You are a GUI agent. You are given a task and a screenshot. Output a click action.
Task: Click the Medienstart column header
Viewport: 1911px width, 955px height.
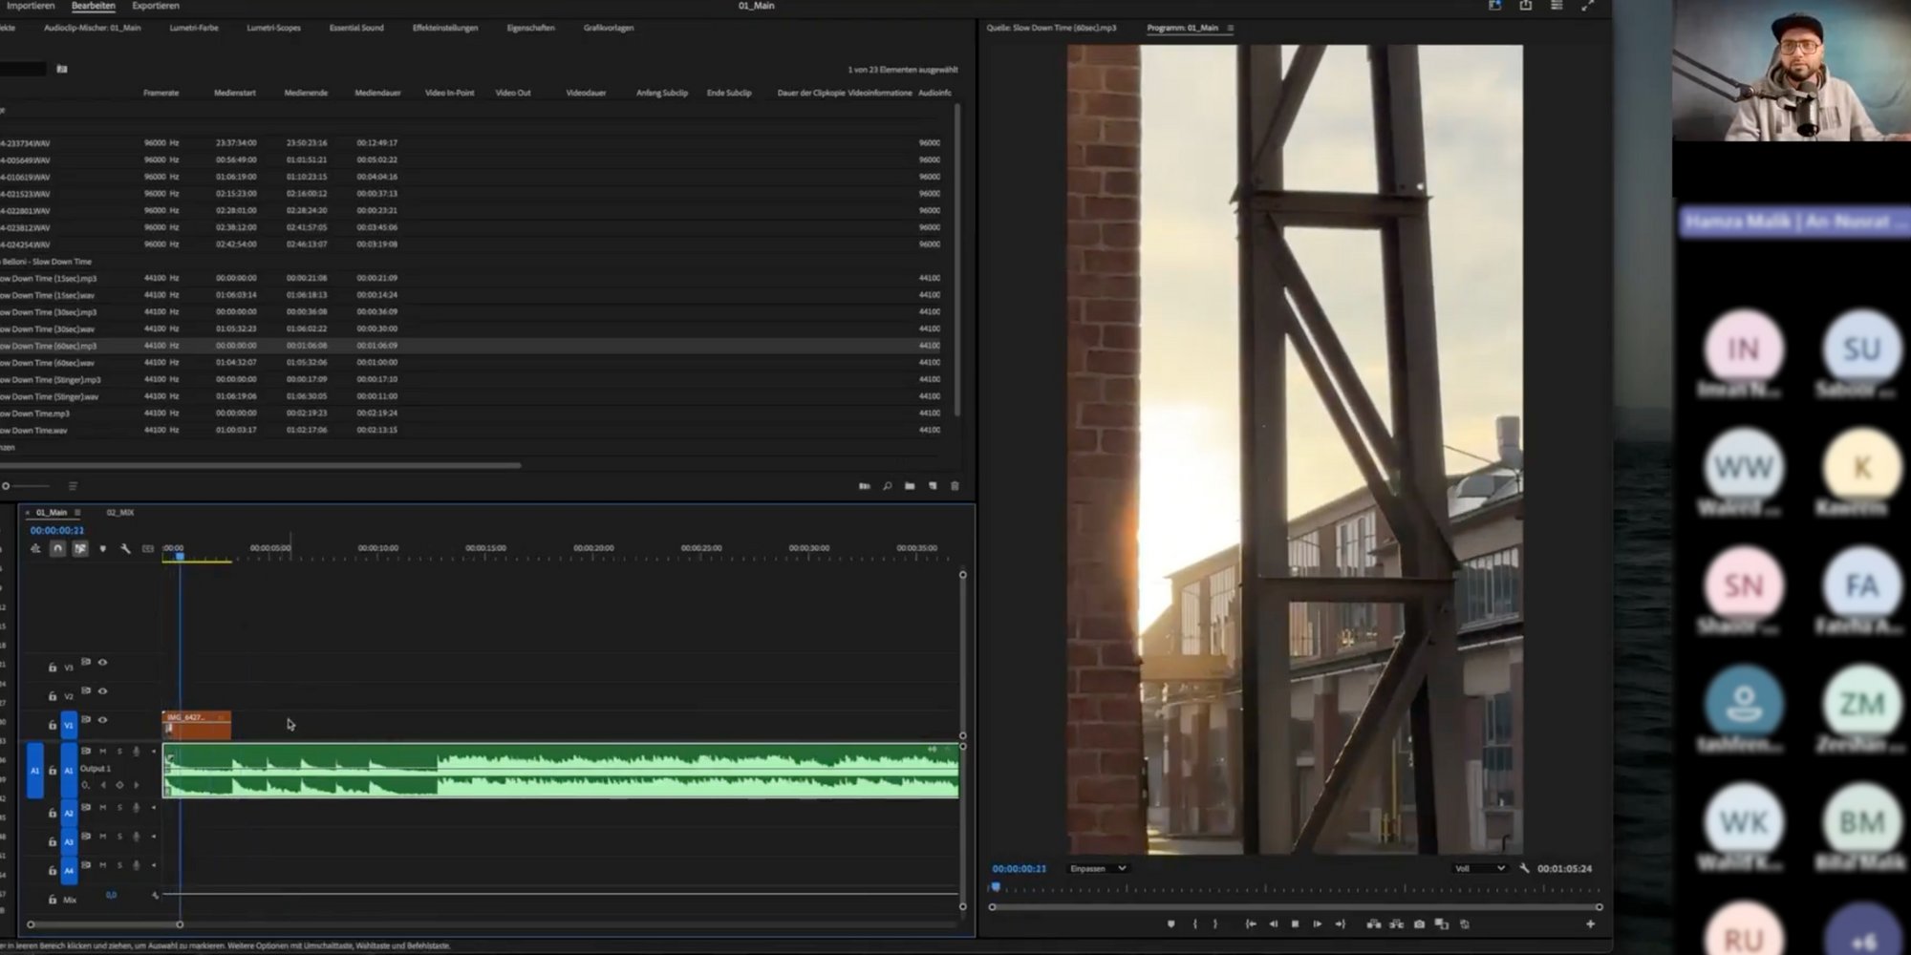[234, 94]
